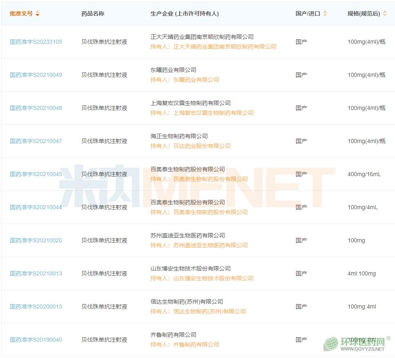This screenshot has width=395, height=358.
Task: Open approval number 国药准字S20210045
Action: 36,174
